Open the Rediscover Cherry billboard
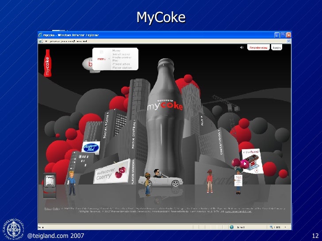The image size is (322, 241). 112,172
